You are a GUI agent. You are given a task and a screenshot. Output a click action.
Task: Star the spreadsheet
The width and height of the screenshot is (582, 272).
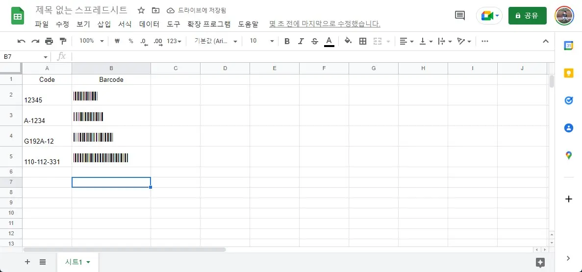point(141,10)
